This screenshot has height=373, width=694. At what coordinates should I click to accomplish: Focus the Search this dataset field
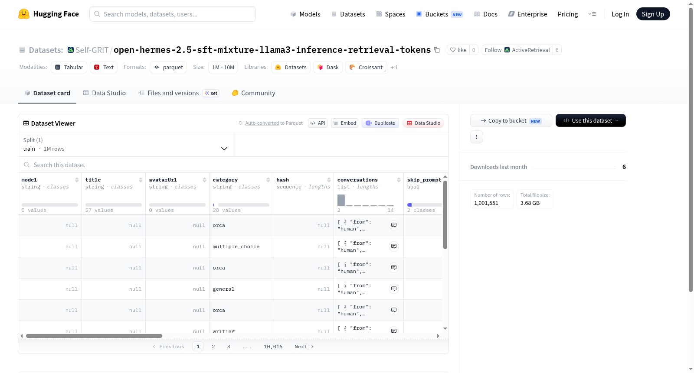233,165
